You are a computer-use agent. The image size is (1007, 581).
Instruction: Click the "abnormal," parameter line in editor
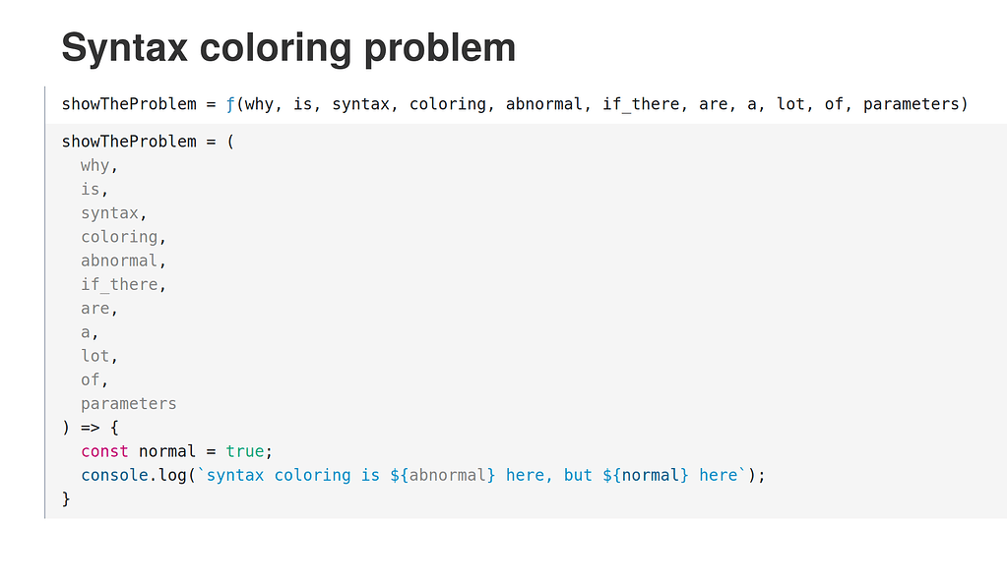[123, 261]
